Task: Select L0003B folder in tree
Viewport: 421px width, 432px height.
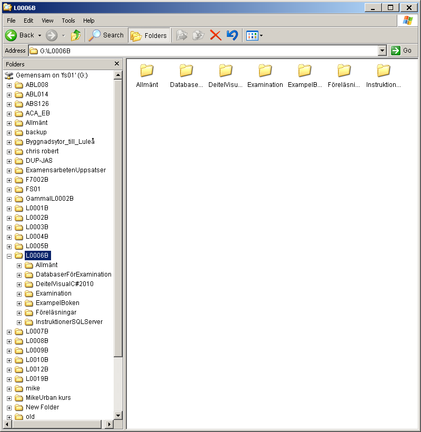Action: (x=37, y=227)
